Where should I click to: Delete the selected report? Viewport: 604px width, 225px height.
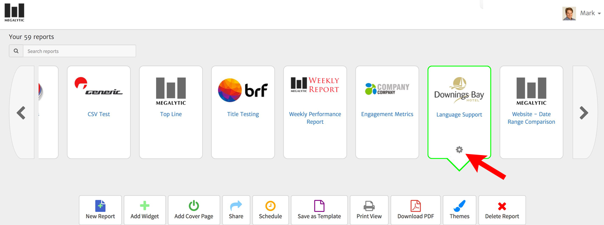(x=502, y=210)
